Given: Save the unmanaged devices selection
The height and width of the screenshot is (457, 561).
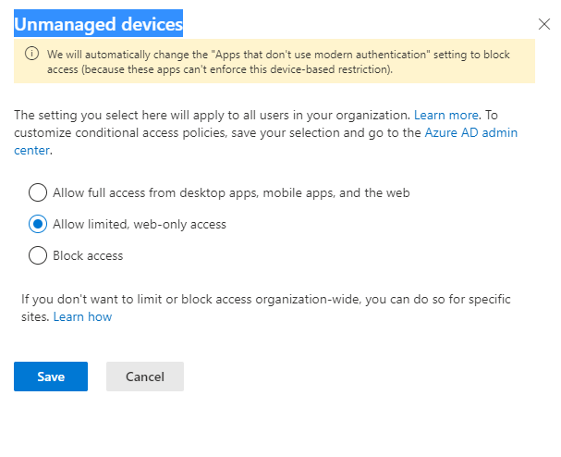Looking at the screenshot, I should [x=51, y=377].
